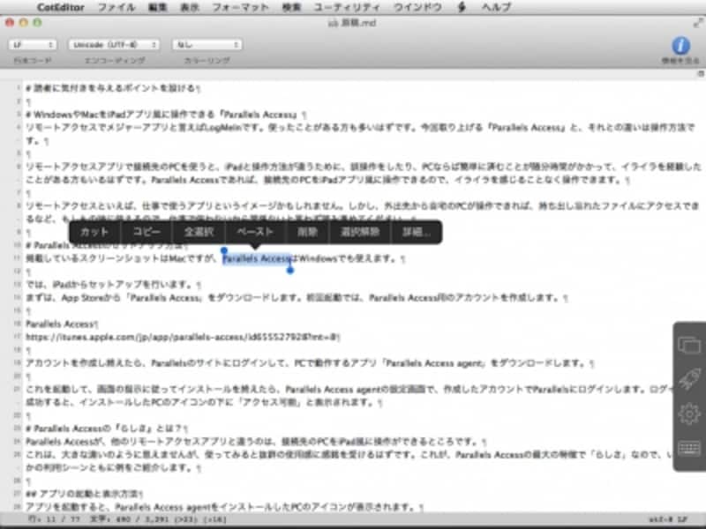The image size is (706, 529).
Task: Show the keyboard via side panel icon
Action: [689, 448]
